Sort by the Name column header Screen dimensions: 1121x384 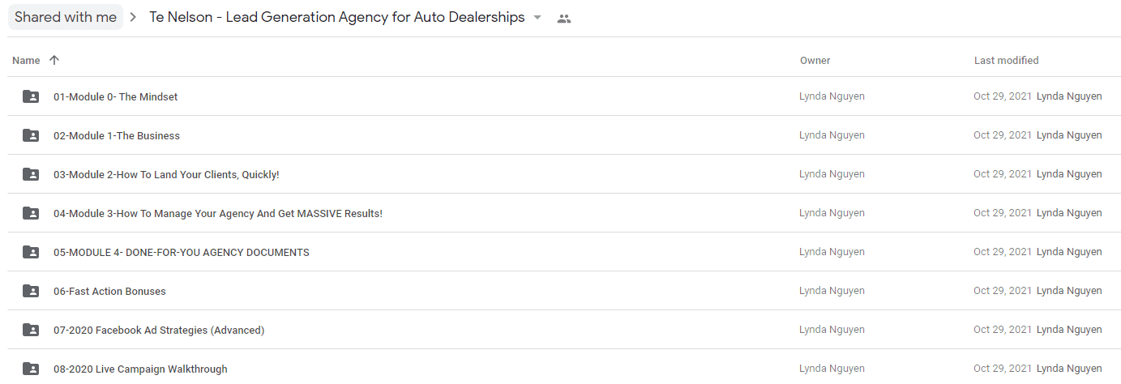click(26, 60)
